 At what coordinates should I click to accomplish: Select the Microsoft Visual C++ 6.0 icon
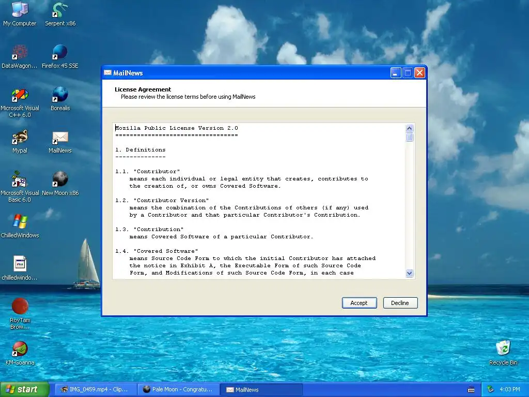click(x=20, y=103)
